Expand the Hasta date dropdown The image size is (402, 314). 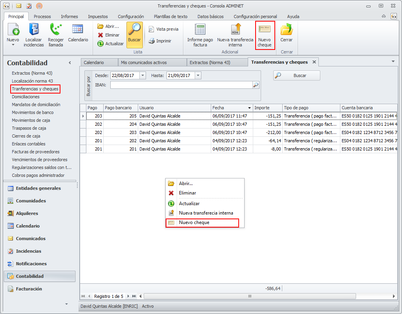(198, 75)
